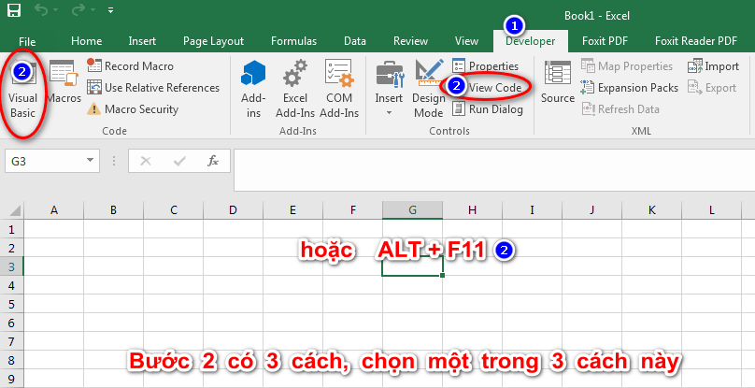Open the Undo history dropdown arrow
The width and height of the screenshot is (755, 388).
pyautogui.click(x=56, y=10)
